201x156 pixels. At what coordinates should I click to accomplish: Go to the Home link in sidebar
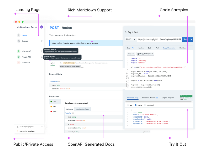[x=24, y=35]
